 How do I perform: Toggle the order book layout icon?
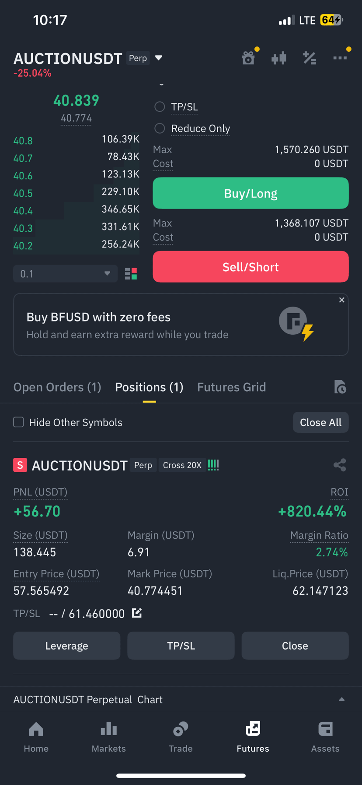[x=131, y=274]
